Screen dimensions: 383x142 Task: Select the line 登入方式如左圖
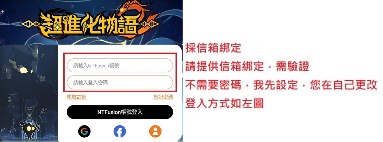pos(224,104)
